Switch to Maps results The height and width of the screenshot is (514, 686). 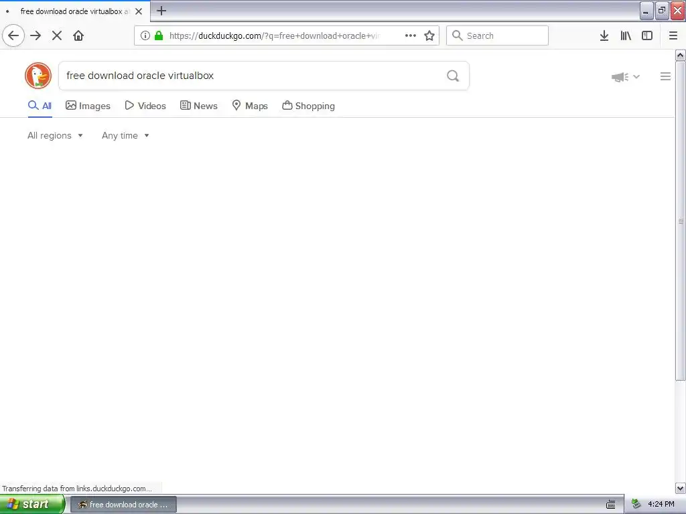tap(250, 106)
